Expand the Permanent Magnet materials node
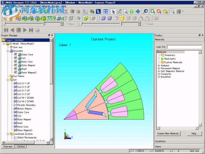 [x=159, y=69]
